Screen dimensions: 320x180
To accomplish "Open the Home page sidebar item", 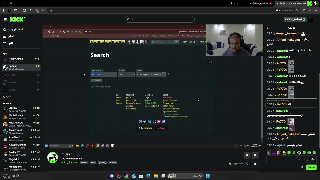I will 13,30.
